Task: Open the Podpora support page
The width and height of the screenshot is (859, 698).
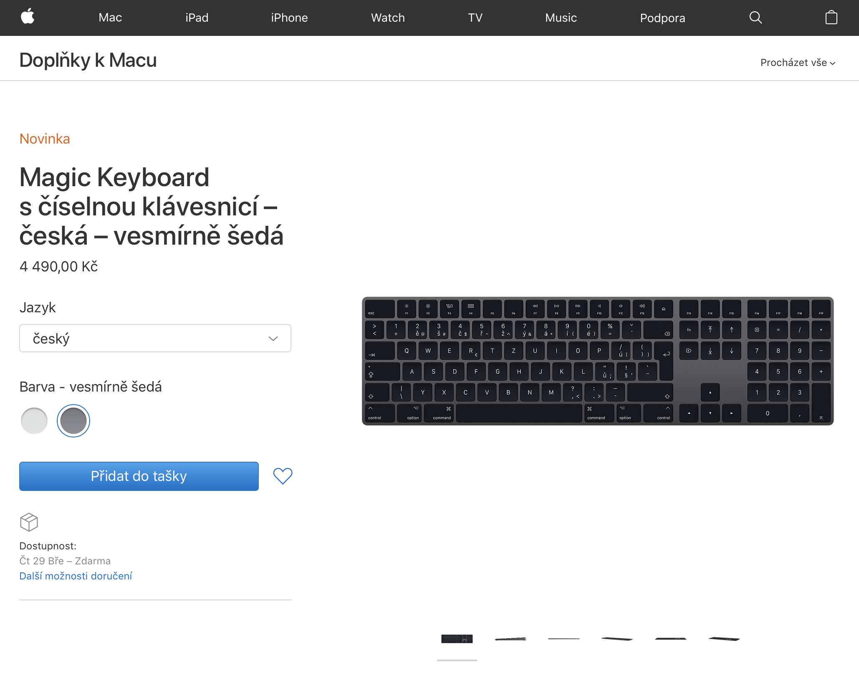Action: tap(662, 18)
